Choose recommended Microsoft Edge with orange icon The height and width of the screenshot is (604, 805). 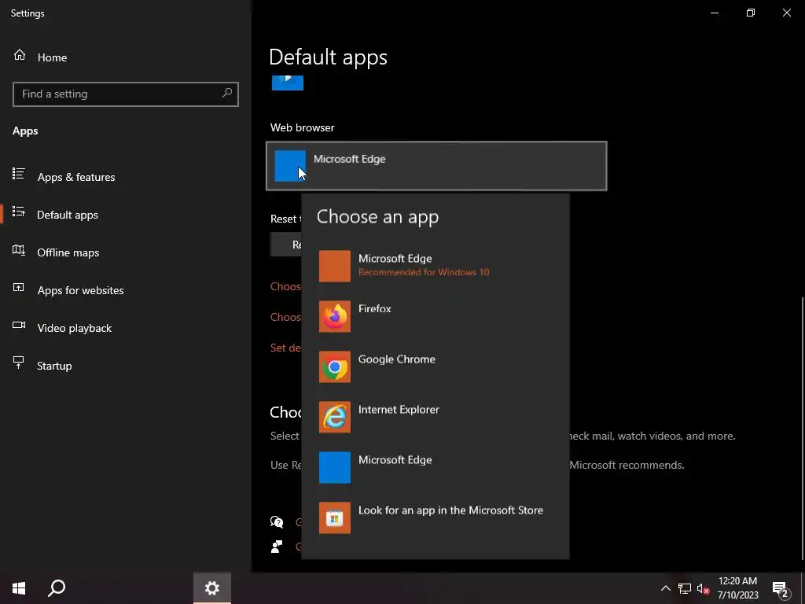[436, 266]
